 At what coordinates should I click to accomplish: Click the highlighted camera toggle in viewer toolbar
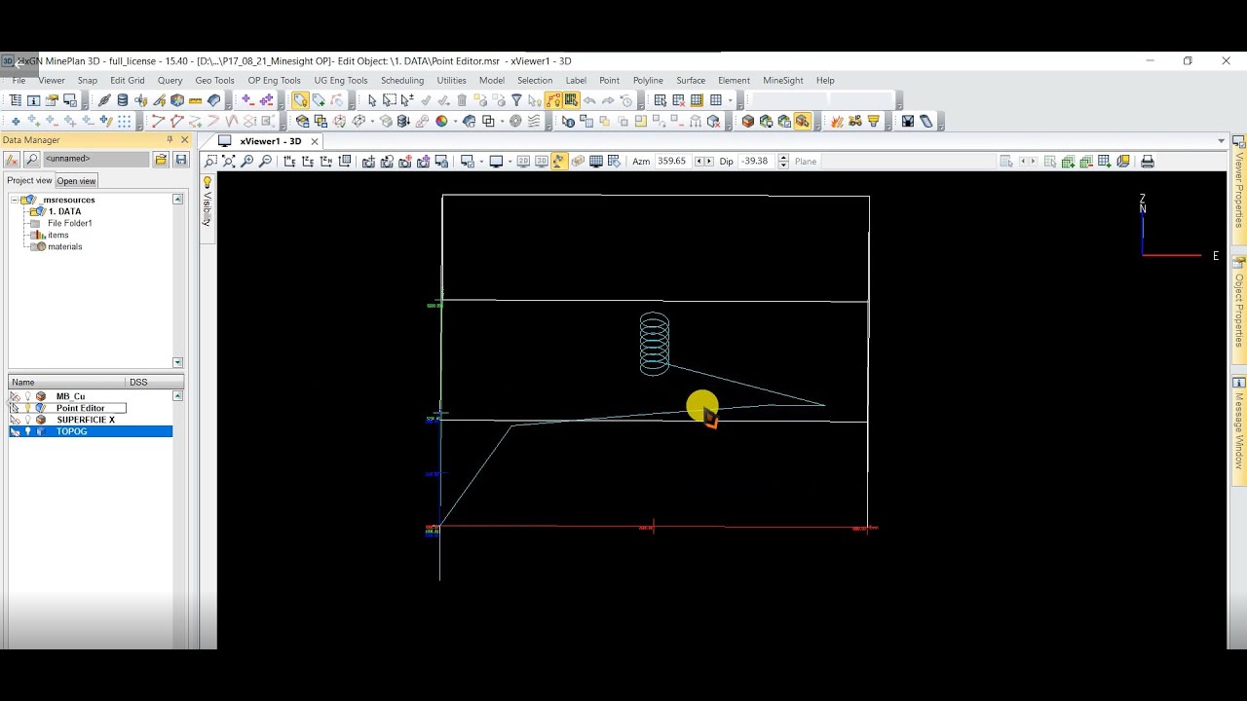(x=557, y=161)
